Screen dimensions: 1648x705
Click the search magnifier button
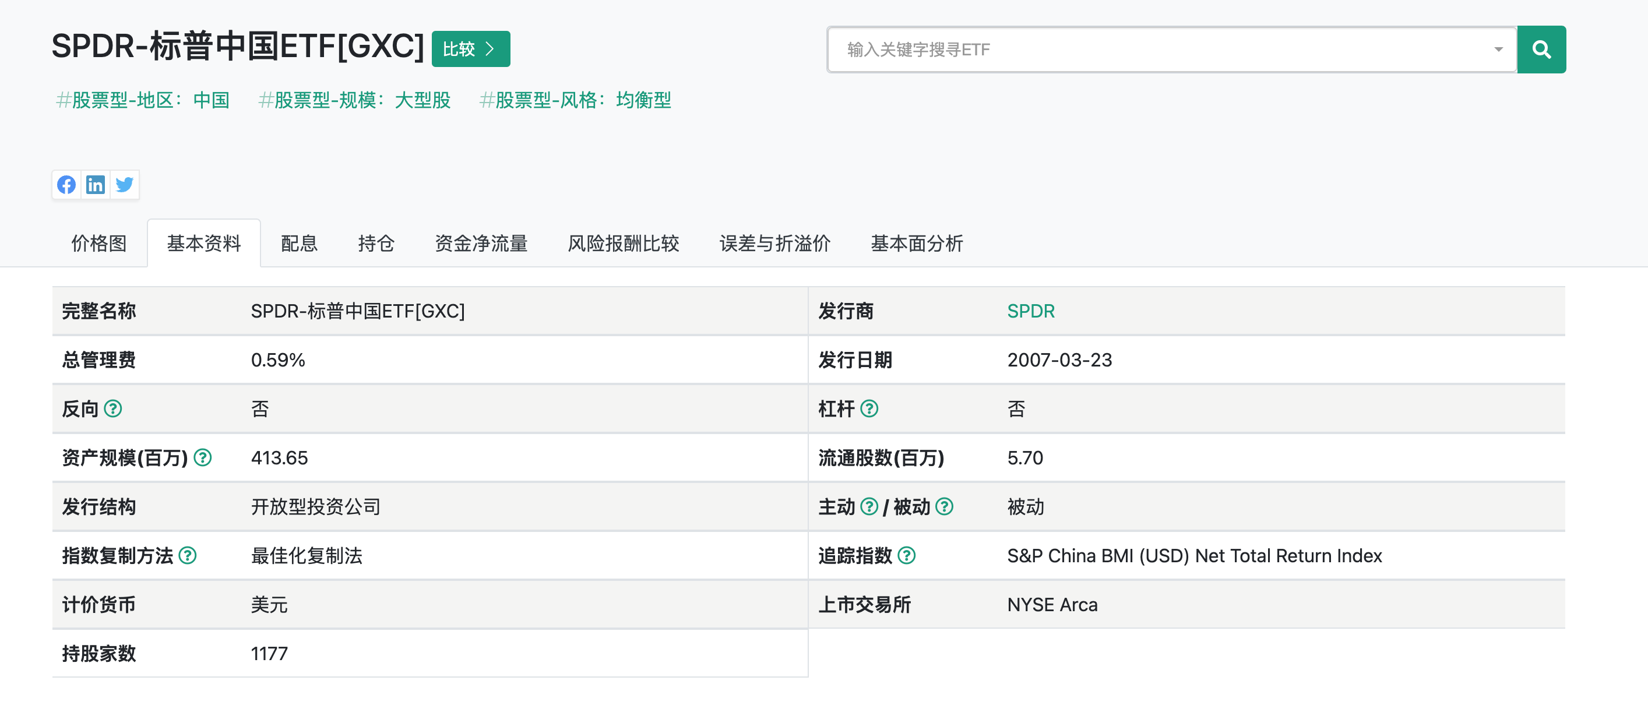[x=1542, y=48]
